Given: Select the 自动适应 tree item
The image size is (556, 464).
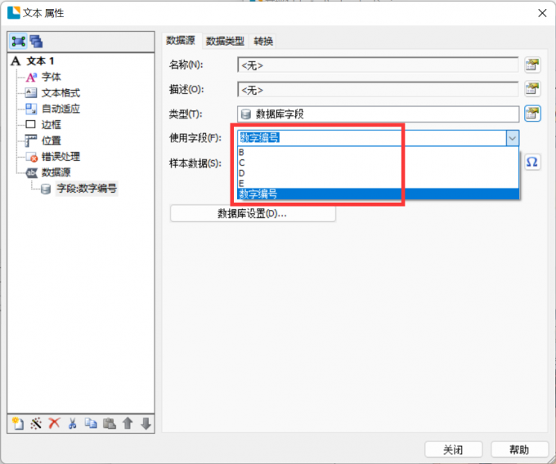Looking at the screenshot, I should point(61,109).
